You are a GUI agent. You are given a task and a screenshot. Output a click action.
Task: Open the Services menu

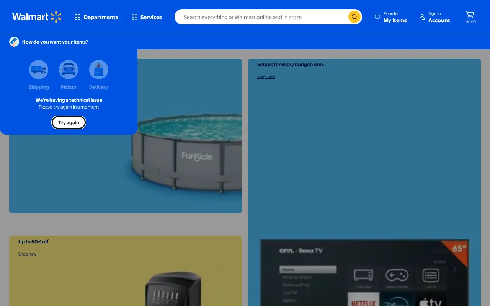[x=147, y=17]
